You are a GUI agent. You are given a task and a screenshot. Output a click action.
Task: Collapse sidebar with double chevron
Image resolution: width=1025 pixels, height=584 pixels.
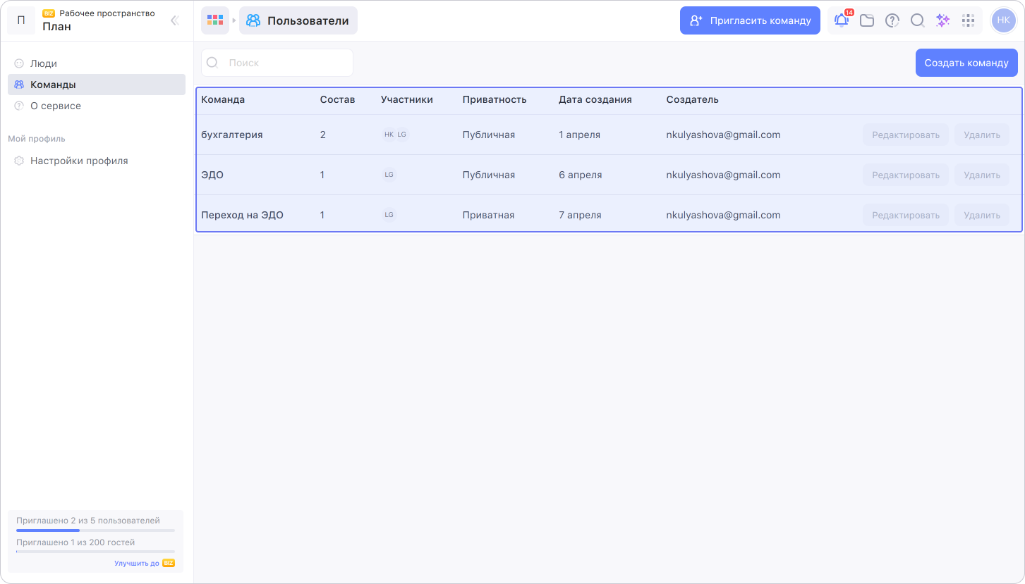(x=175, y=20)
